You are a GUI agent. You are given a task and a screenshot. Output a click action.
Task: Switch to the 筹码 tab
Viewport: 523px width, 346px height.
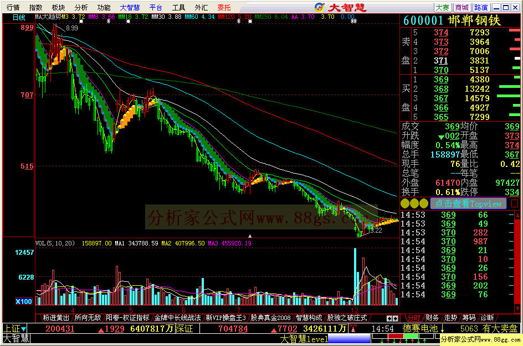(469, 318)
